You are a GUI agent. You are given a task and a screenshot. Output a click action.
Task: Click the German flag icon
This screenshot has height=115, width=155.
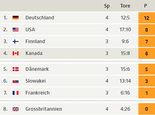coord(15,18)
